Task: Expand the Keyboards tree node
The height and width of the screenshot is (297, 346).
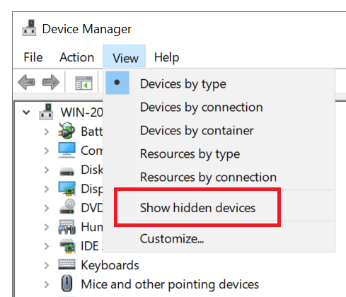Action: click(x=47, y=265)
